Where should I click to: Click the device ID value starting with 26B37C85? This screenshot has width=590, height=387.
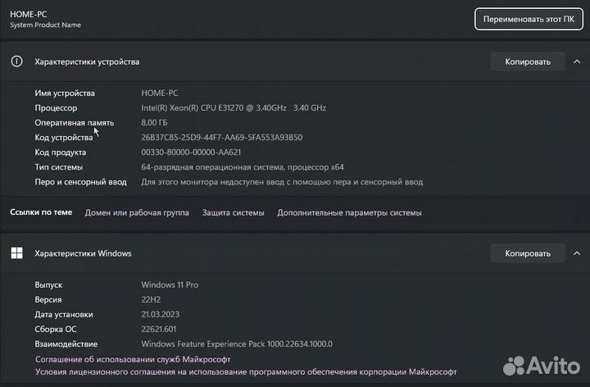point(221,137)
